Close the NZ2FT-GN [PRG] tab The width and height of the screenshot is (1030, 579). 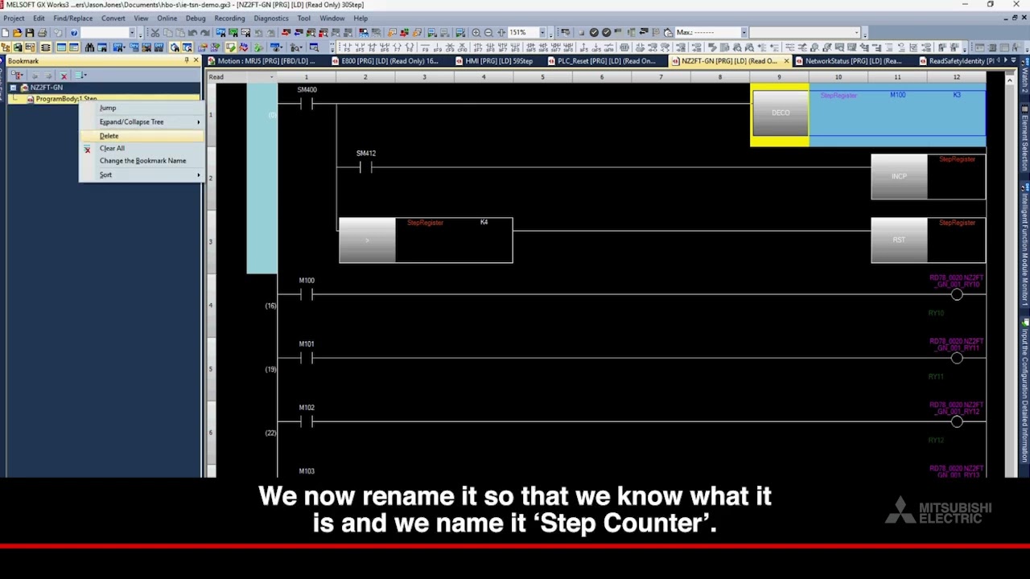click(x=786, y=61)
